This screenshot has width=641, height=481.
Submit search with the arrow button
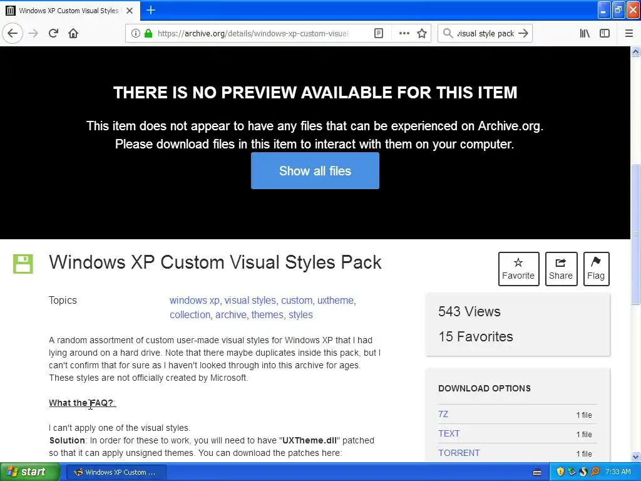coord(523,34)
